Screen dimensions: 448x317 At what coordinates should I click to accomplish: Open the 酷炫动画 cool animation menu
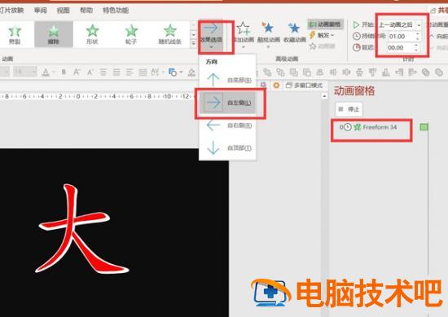coord(268,34)
